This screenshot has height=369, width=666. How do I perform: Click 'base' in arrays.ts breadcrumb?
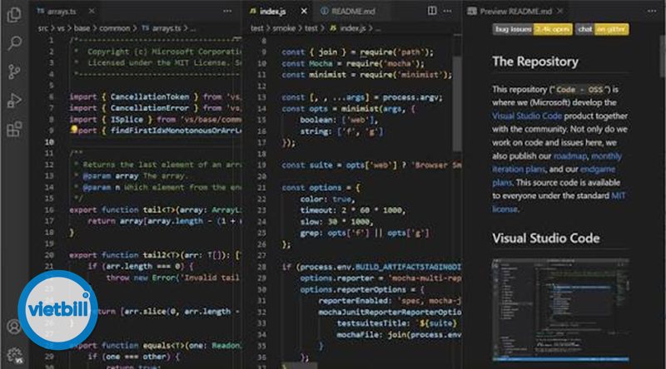click(82, 28)
